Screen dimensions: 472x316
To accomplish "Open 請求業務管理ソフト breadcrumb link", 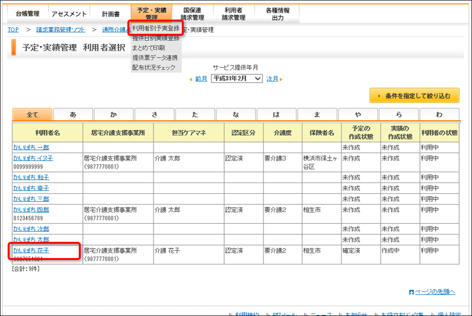I will click(x=60, y=29).
